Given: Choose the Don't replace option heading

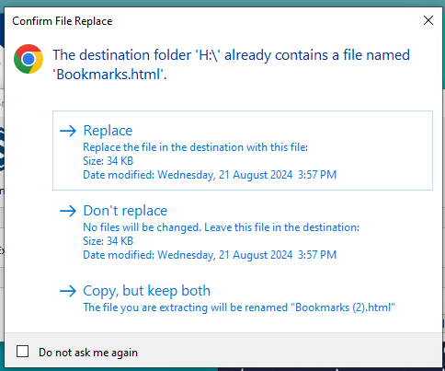Looking at the screenshot, I should coord(125,211).
